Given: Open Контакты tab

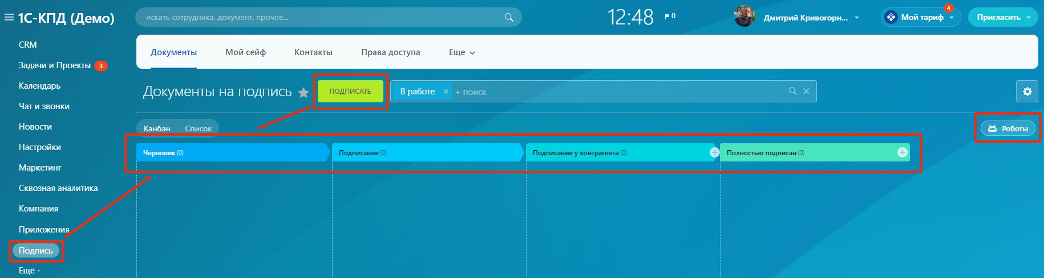Looking at the screenshot, I should pos(313,52).
